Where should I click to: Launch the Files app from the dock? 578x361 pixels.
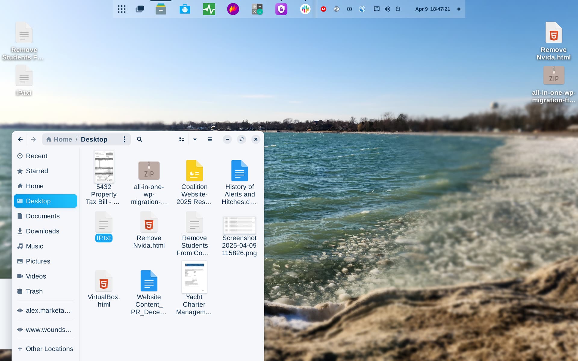(161, 9)
